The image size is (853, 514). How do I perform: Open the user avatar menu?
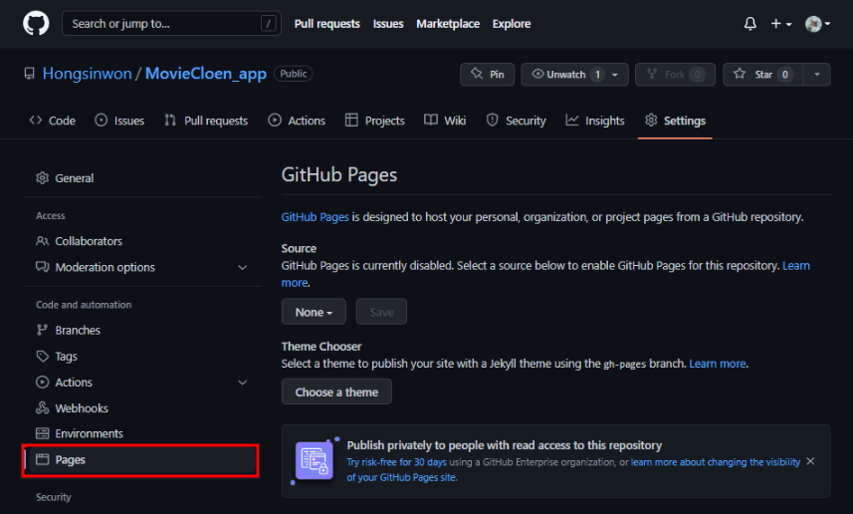coord(817,24)
